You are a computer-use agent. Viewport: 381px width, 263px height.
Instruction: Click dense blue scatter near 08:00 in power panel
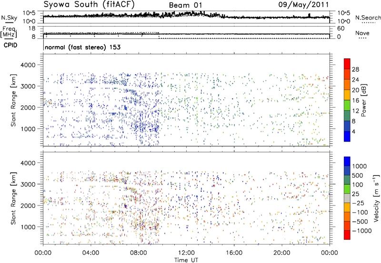145,126
